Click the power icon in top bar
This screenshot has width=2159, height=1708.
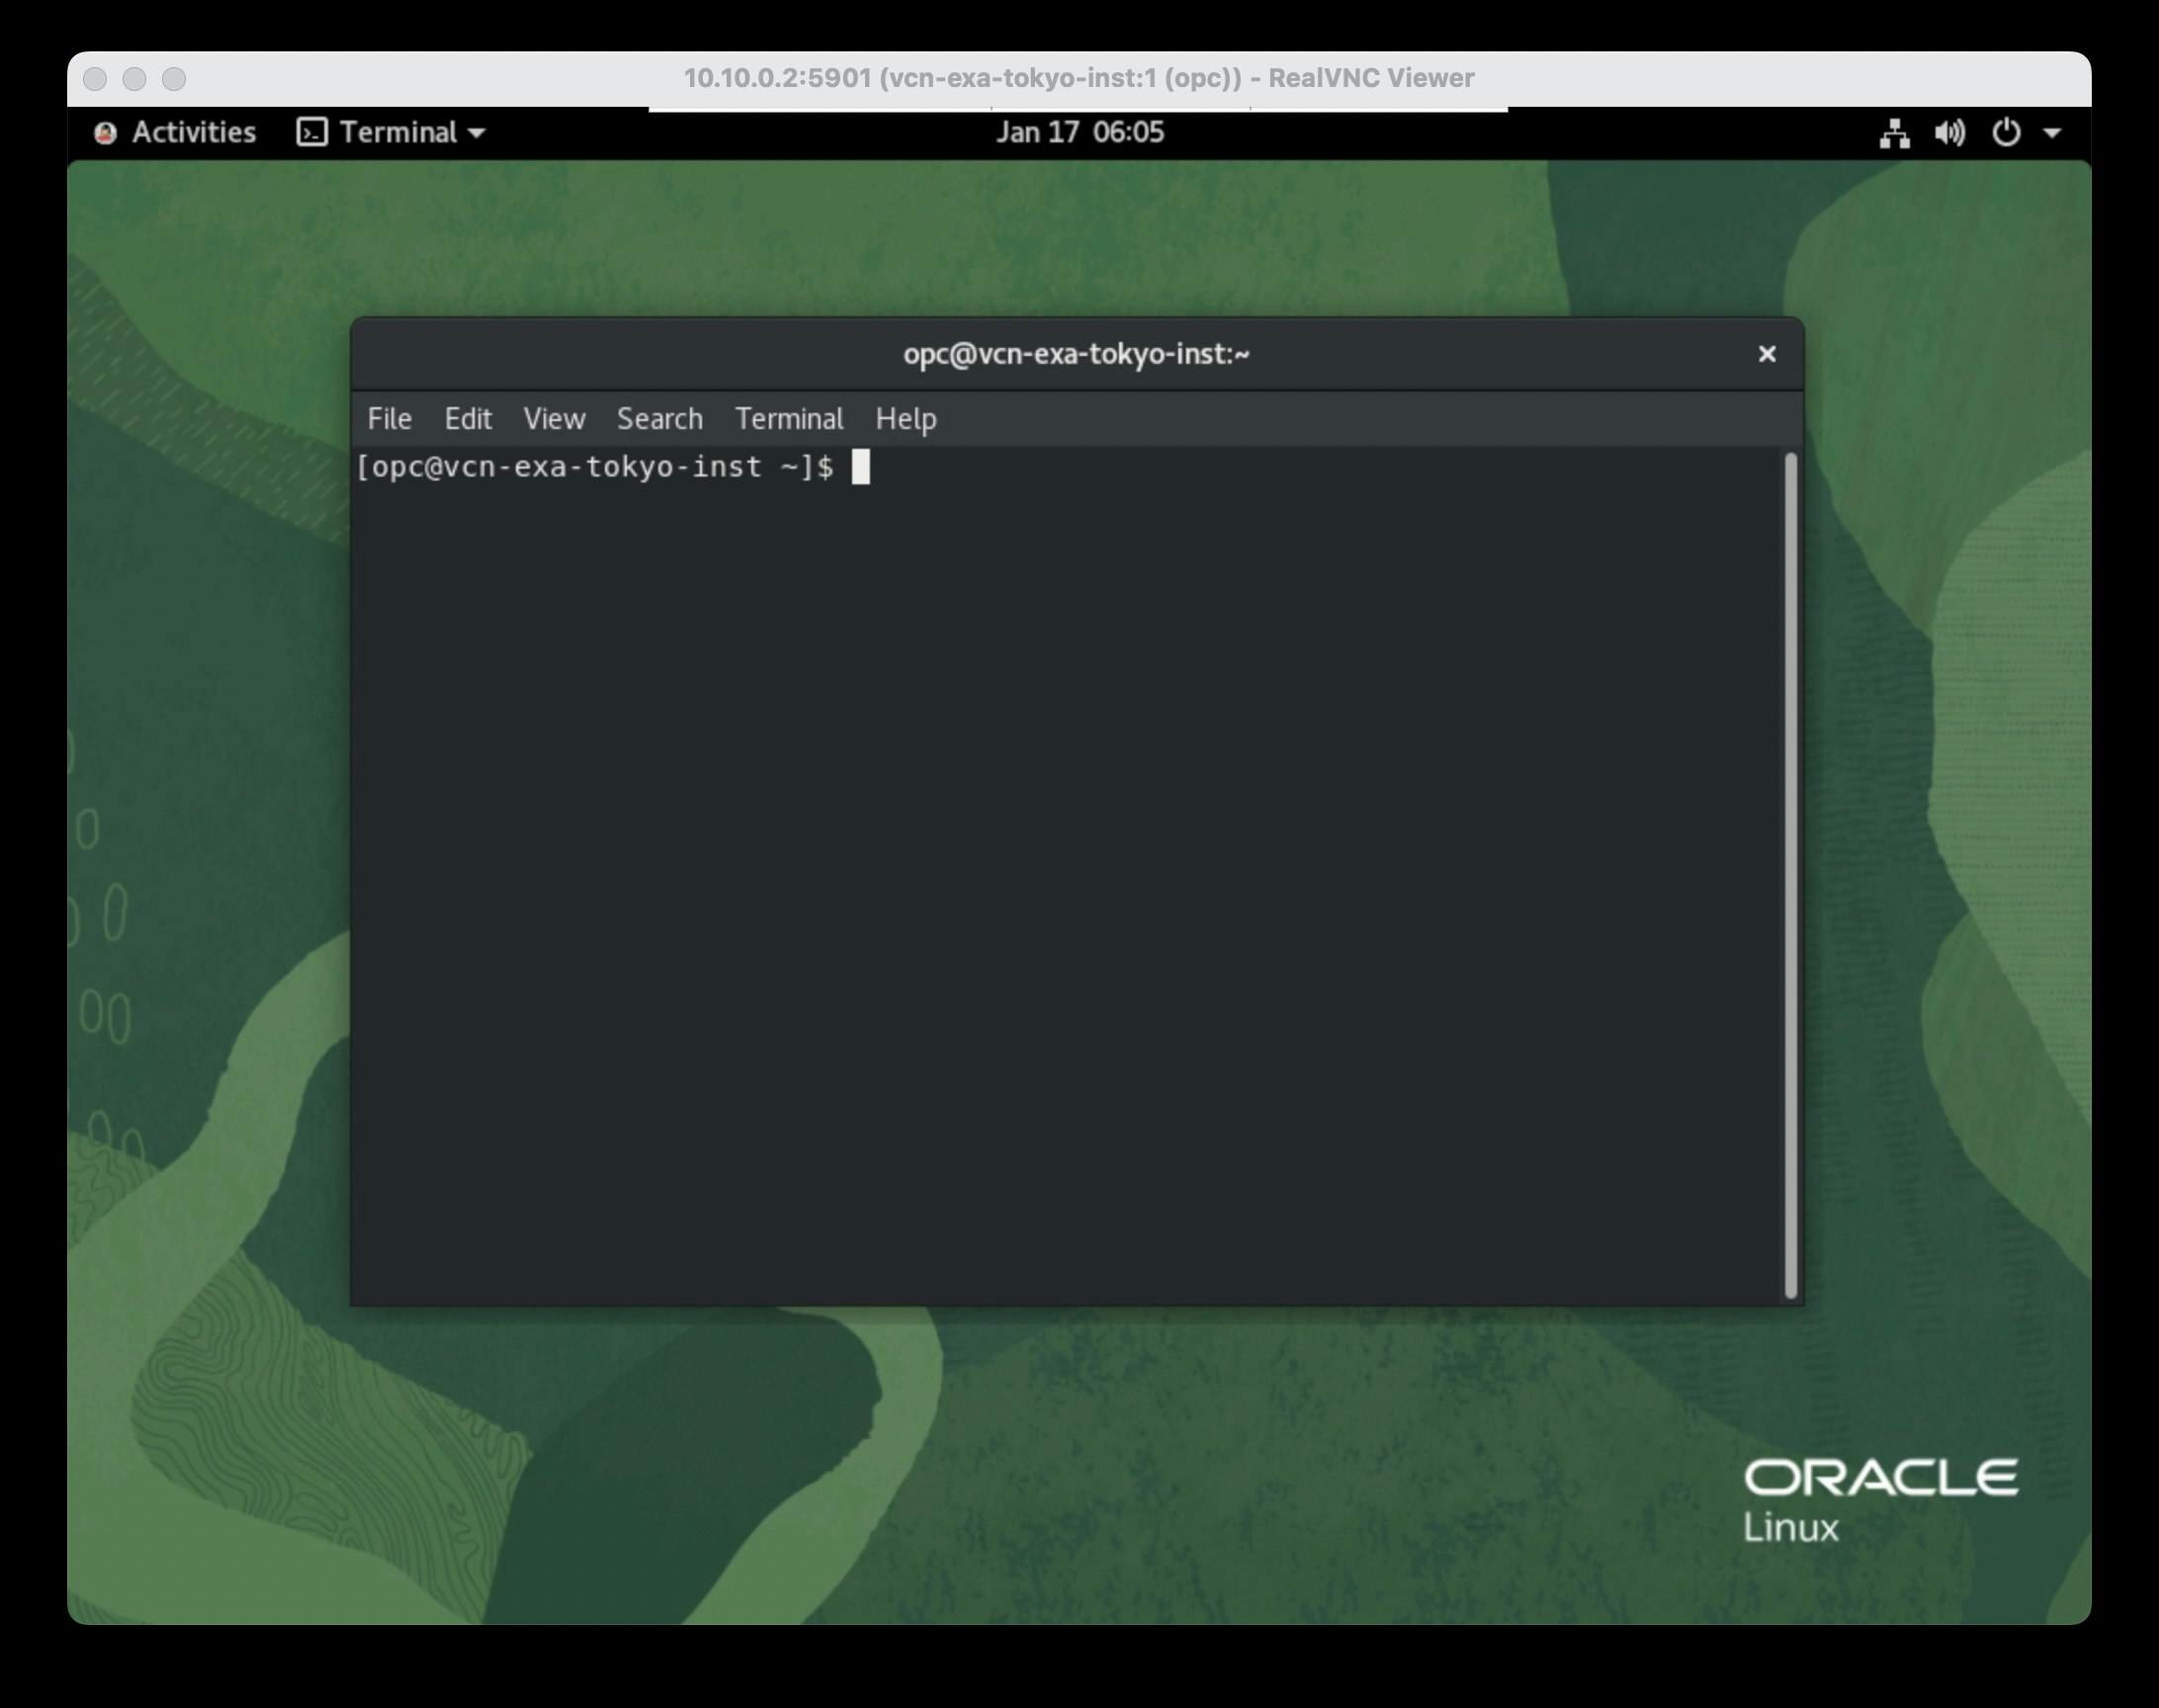pos(2006,133)
